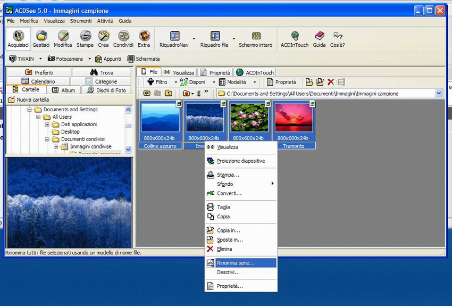Open the Sfondo submenu in context menu
The image size is (452, 306).
pos(241,184)
